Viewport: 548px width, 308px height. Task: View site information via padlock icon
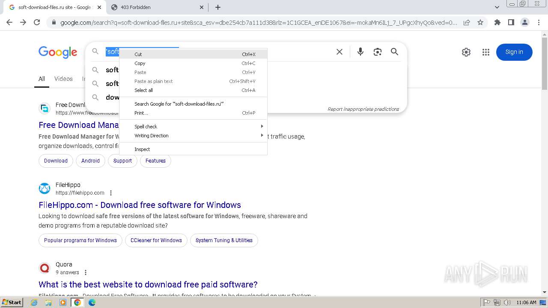click(x=54, y=23)
